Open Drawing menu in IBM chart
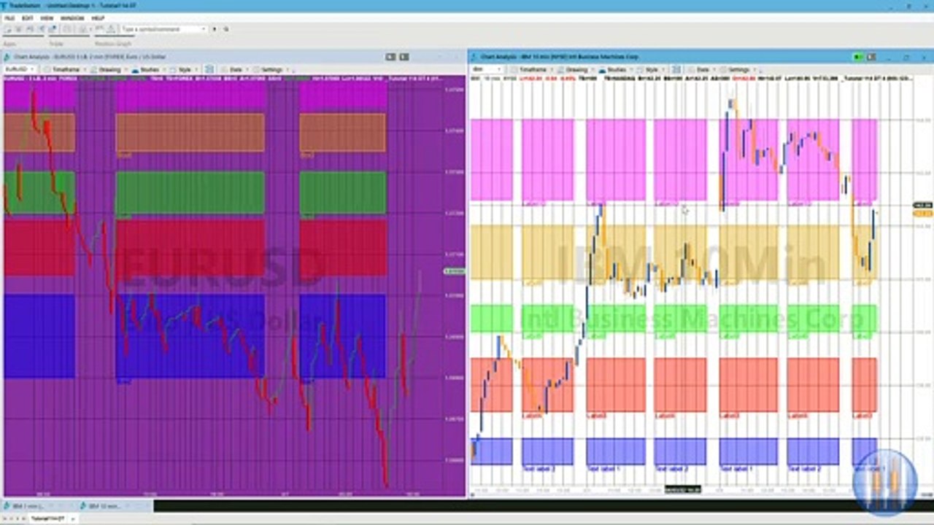This screenshot has height=525, width=934. click(576, 69)
